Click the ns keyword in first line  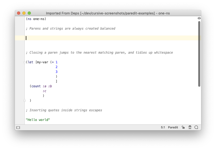(30, 19)
